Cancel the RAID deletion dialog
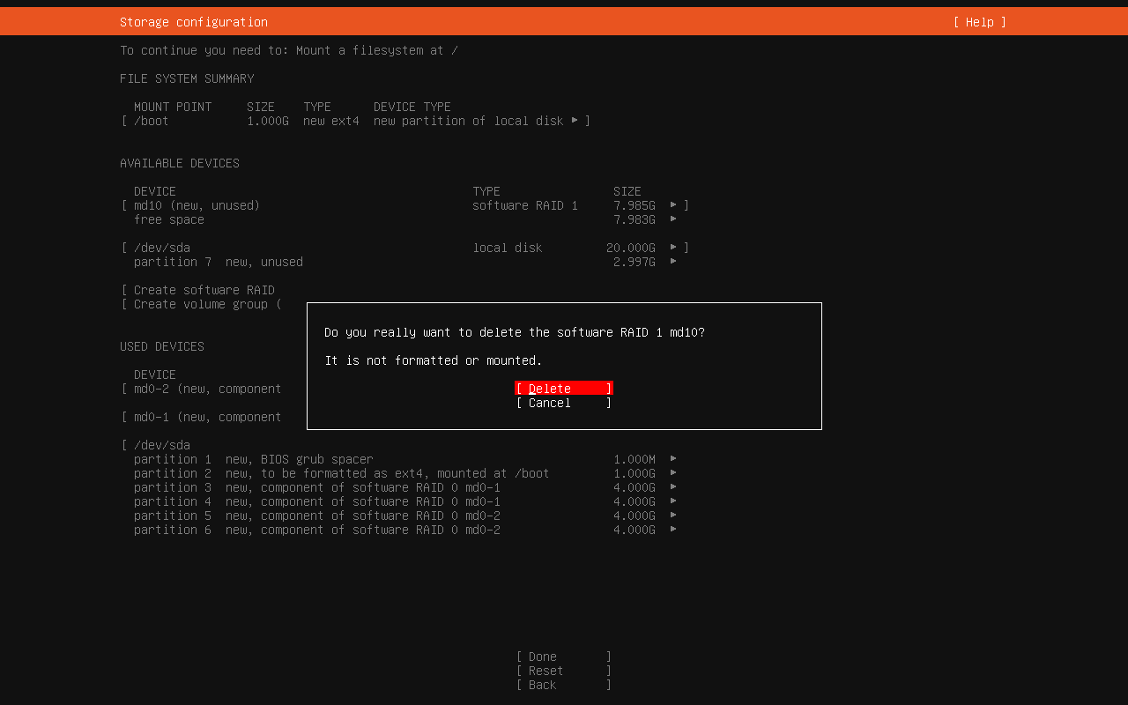Image resolution: width=1128 pixels, height=705 pixels. click(x=563, y=403)
